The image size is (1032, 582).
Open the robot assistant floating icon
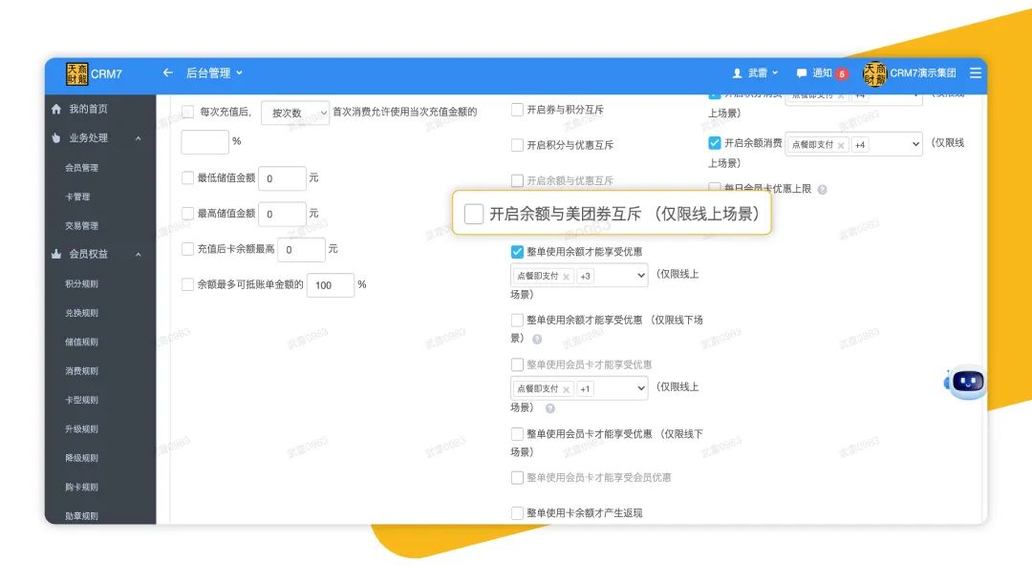(x=967, y=382)
